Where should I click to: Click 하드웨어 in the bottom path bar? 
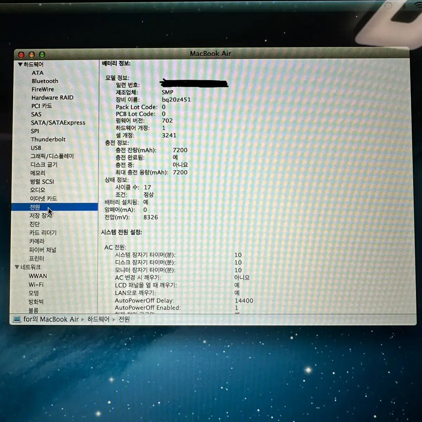(98, 319)
